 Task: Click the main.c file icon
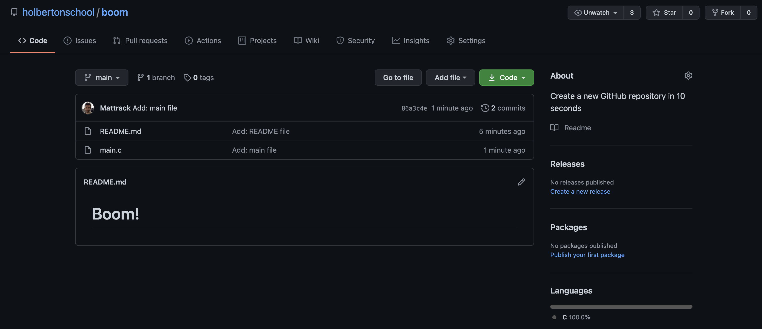tap(88, 150)
